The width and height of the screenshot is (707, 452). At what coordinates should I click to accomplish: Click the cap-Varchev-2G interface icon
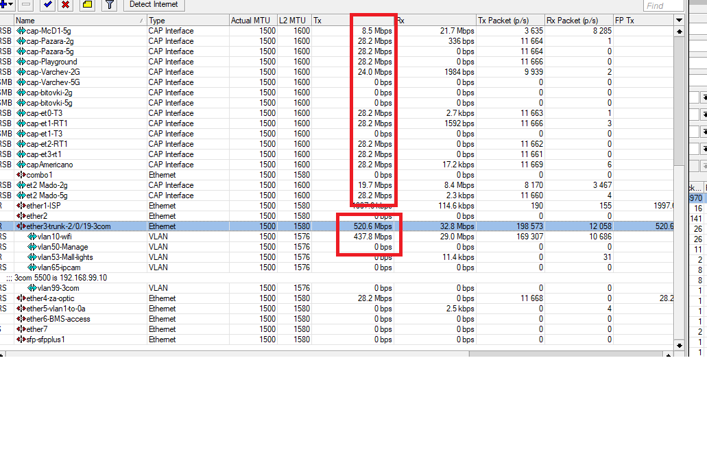(21, 72)
